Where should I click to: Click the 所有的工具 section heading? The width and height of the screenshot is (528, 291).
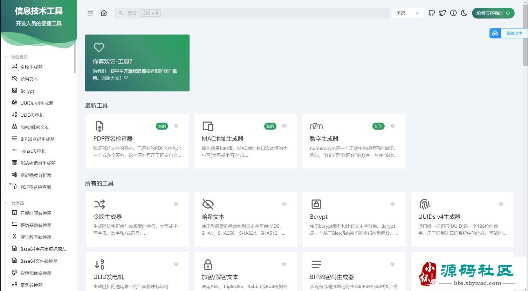[x=99, y=183]
